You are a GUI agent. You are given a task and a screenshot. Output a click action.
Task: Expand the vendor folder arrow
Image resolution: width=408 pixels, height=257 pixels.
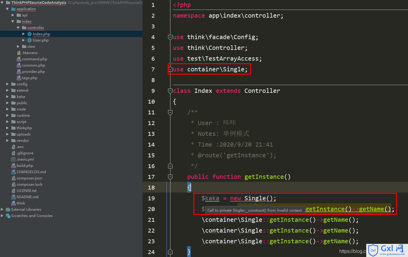(7, 141)
